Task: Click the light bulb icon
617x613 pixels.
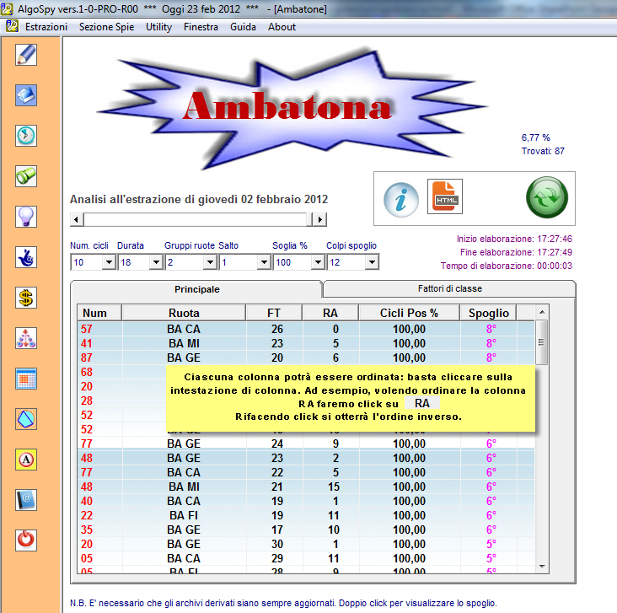Action: point(26,217)
